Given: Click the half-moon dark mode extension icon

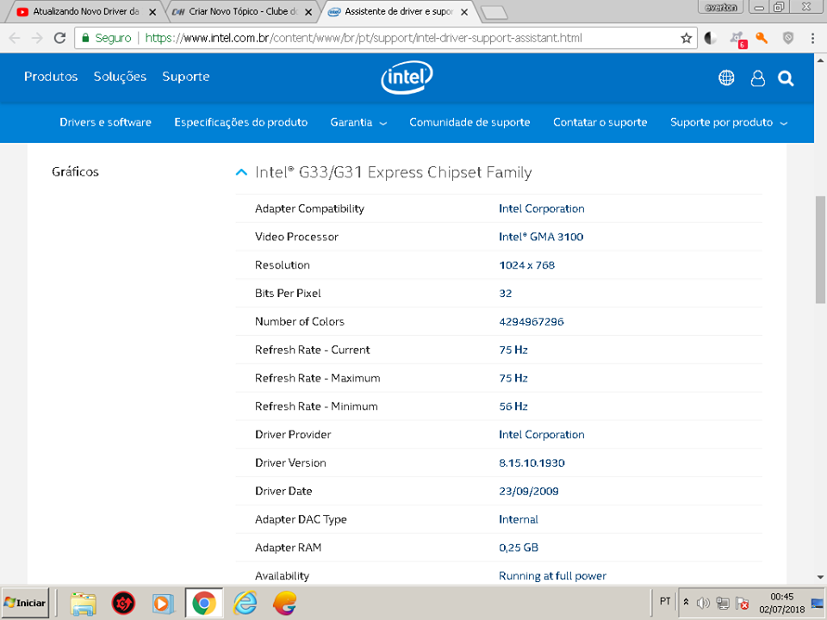Looking at the screenshot, I should [711, 38].
